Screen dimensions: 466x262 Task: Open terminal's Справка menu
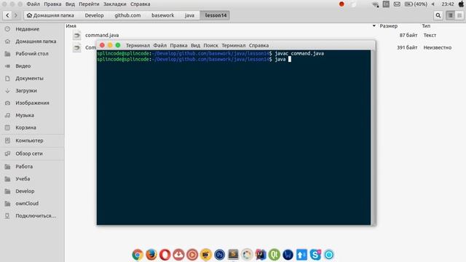(x=259, y=45)
